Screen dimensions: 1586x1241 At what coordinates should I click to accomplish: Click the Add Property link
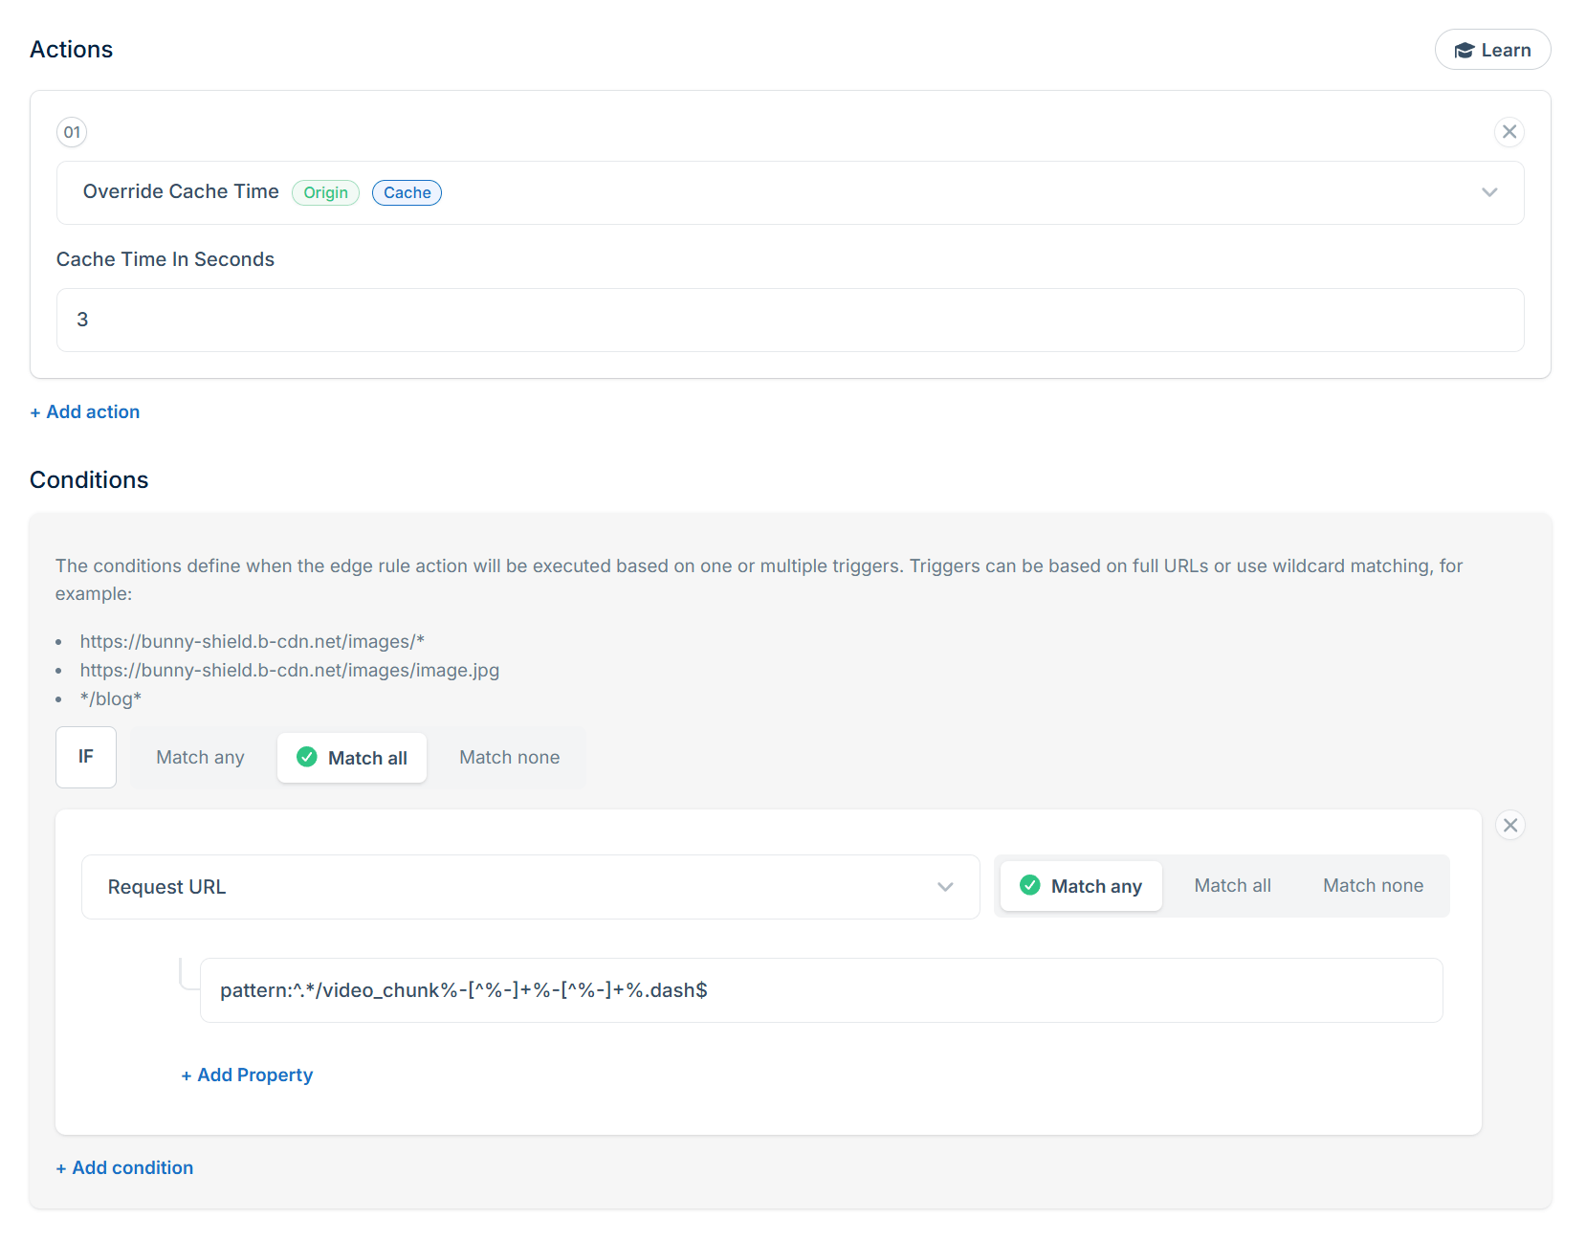pos(247,1075)
